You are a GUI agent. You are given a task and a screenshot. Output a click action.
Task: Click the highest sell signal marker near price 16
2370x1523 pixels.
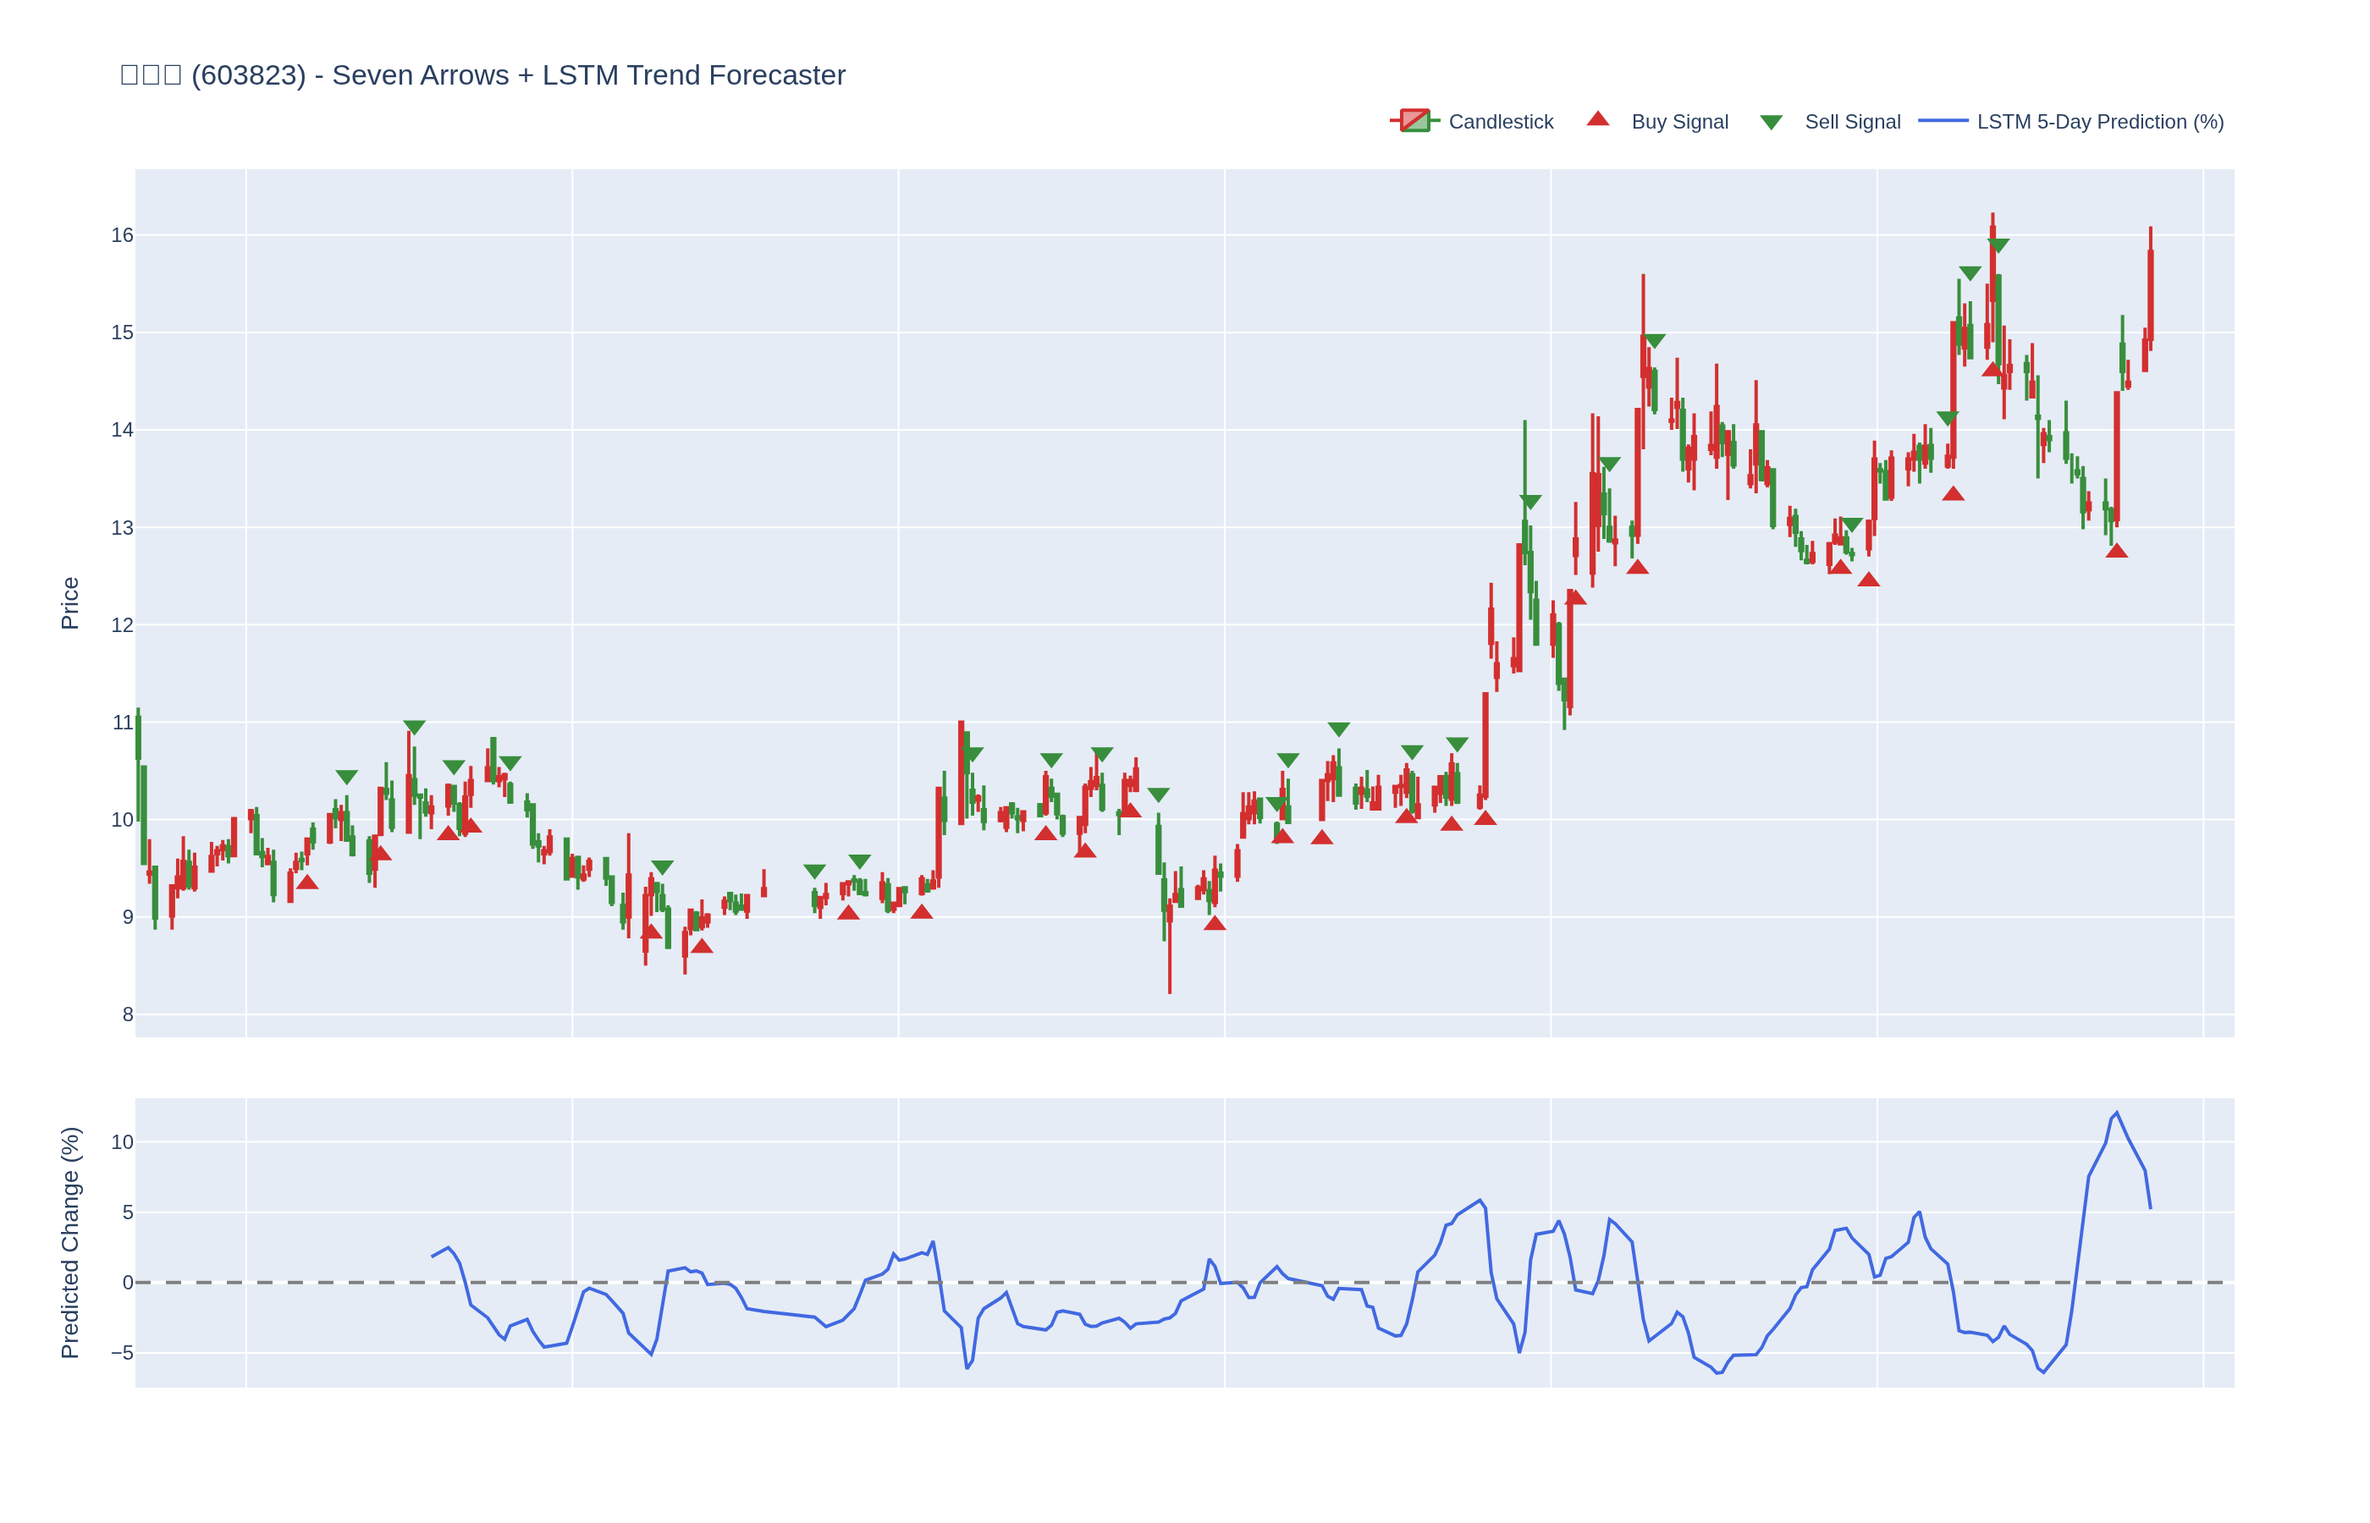pyautogui.click(x=1998, y=245)
